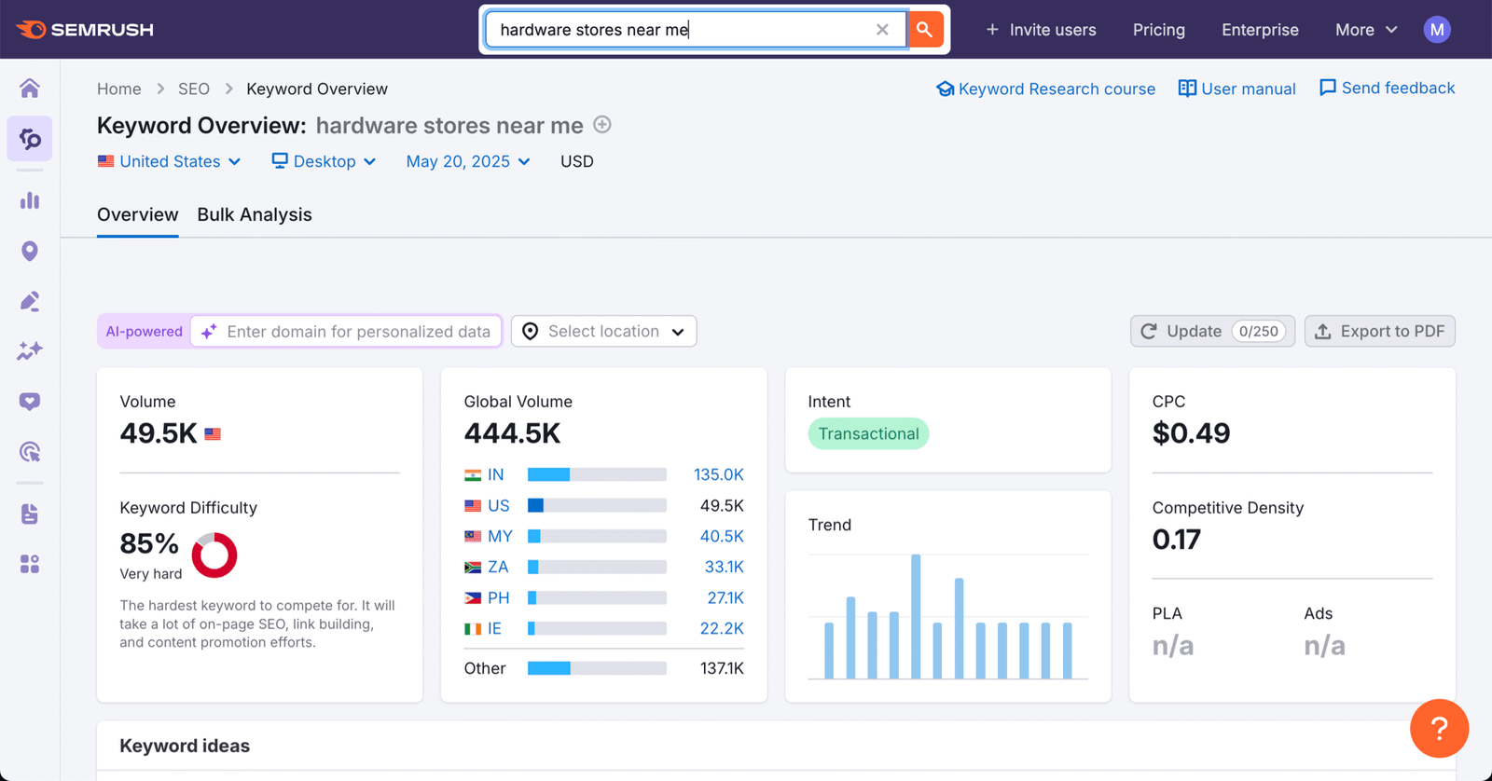Open the AI sparkle chart sidebar icon

click(x=30, y=351)
